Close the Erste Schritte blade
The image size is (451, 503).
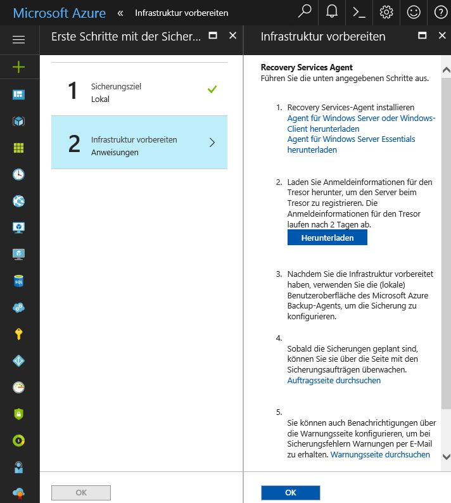pos(233,35)
